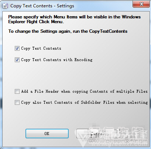Click the 'Please specify which Menu Items' heading
Viewport: 151px width, 149px height.
coord(75,17)
